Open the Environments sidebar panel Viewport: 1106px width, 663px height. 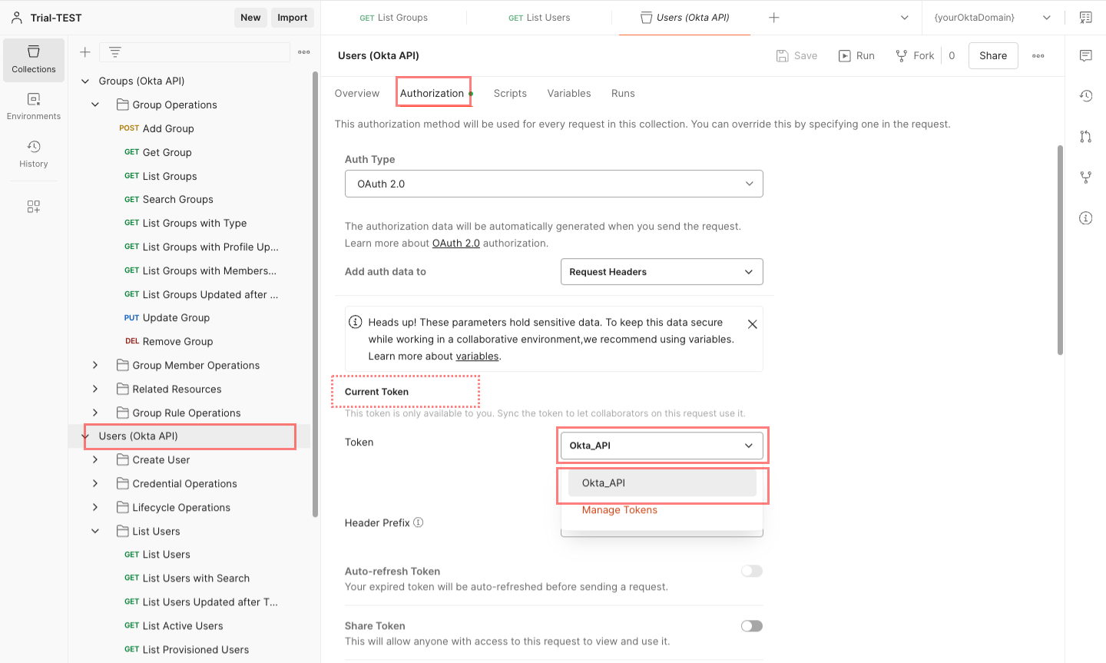click(34, 107)
